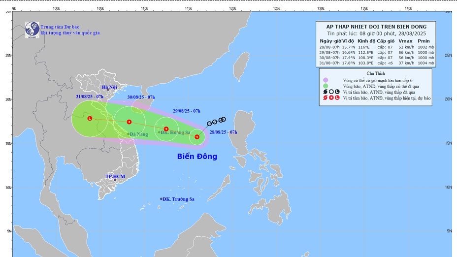Image resolution: width=457 pixels, height=257 pixels.
Task: Click the green storm-path legend swatch
Action: click(326, 86)
